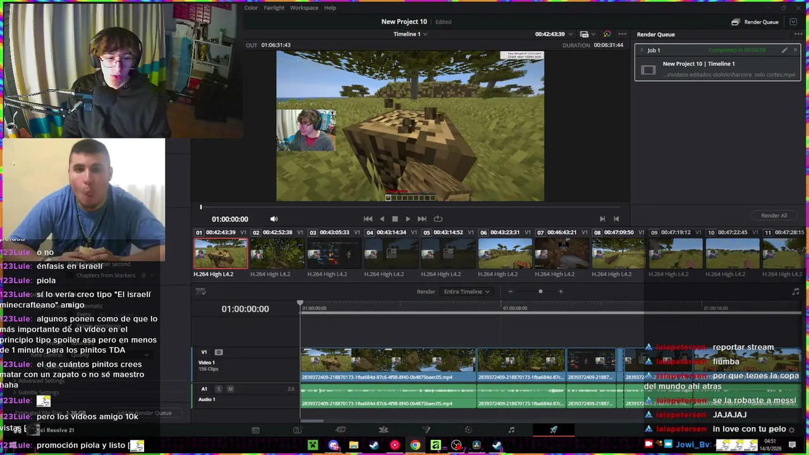Open the Fusion page icon
This screenshot has height=455, width=809.
(426, 430)
